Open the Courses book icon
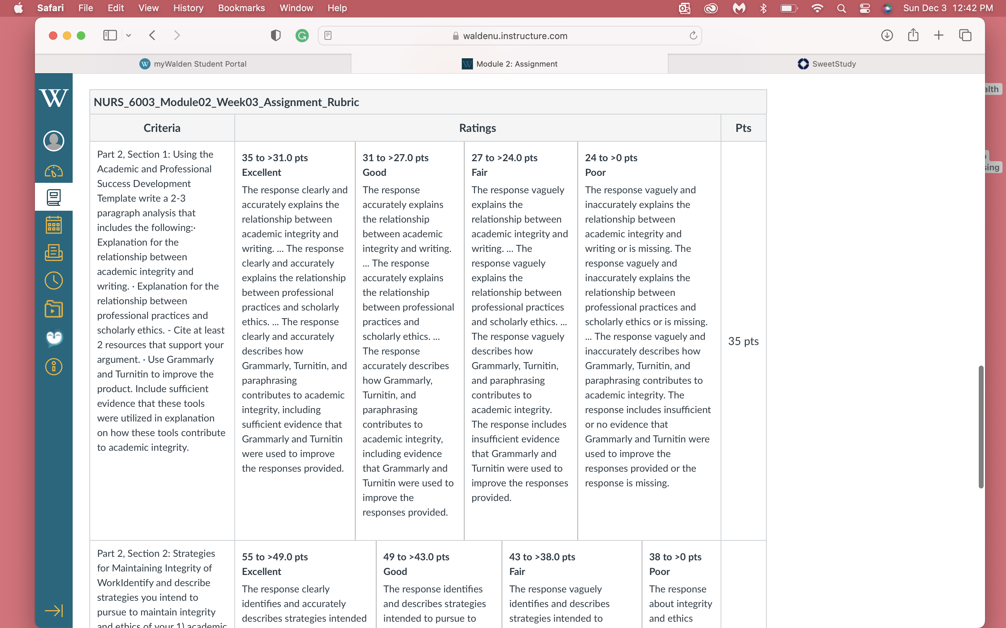The image size is (1006, 628). click(x=54, y=197)
